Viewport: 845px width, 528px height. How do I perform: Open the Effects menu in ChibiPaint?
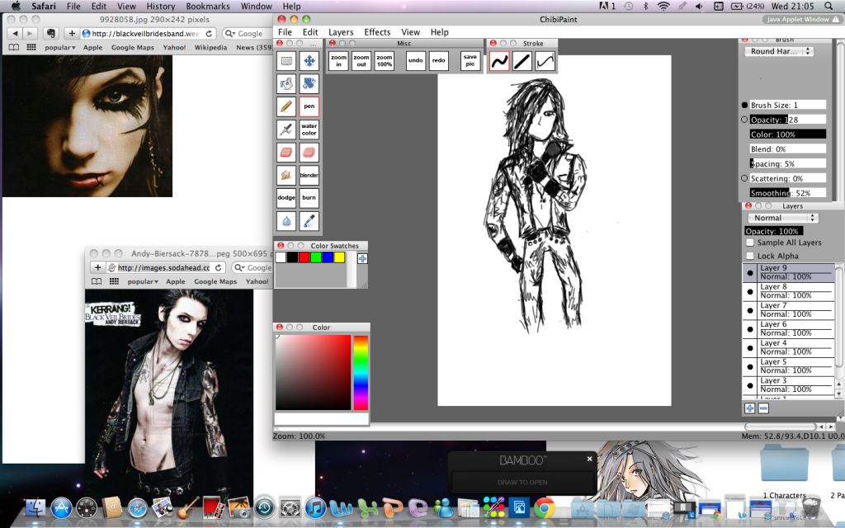[377, 32]
